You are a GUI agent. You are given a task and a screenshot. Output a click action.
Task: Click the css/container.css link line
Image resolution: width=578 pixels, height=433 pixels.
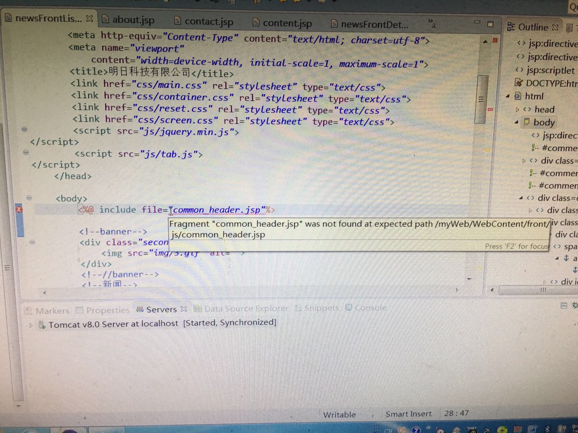241,97
